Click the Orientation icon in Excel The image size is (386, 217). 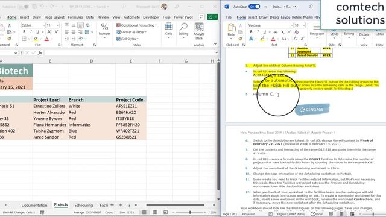[x=81, y=39]
